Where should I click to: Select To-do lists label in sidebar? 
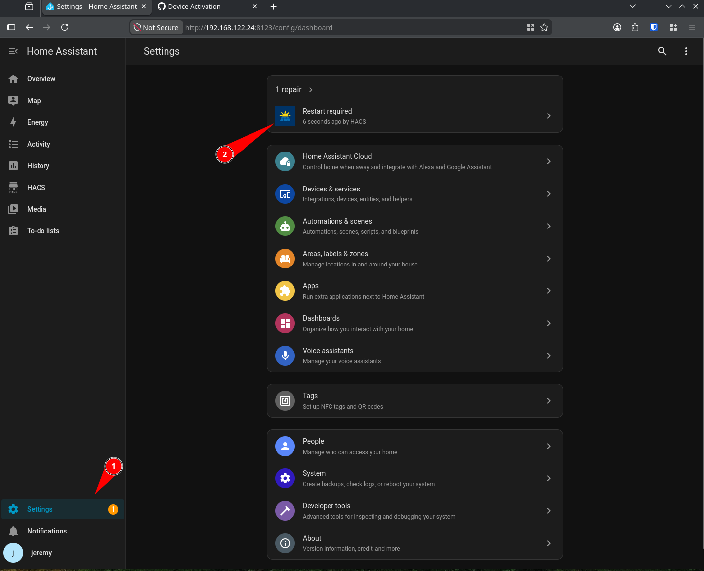43,231
